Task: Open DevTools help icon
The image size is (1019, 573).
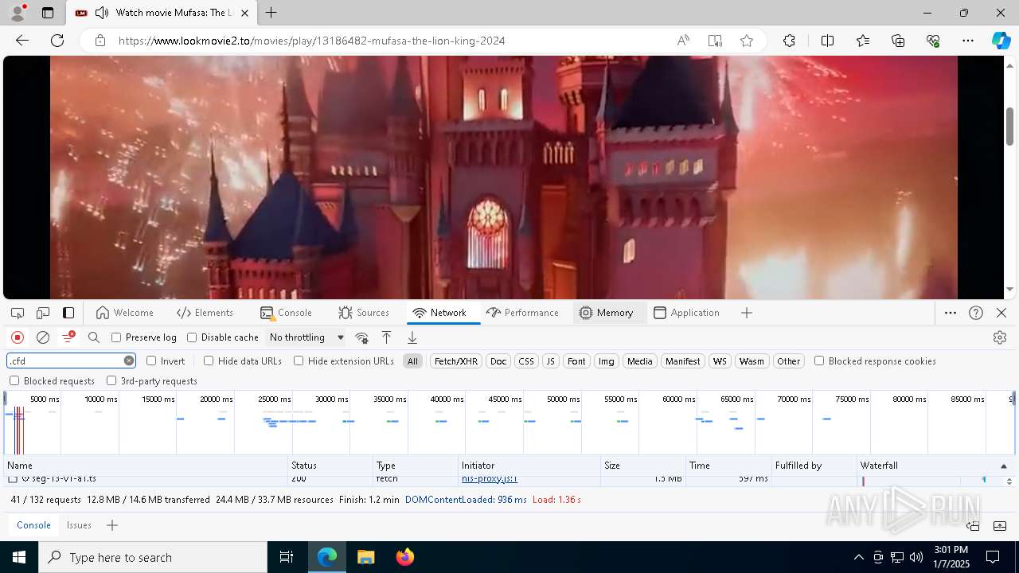Action: 976,313
